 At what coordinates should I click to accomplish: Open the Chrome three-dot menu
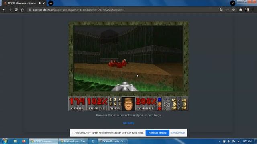253,10
